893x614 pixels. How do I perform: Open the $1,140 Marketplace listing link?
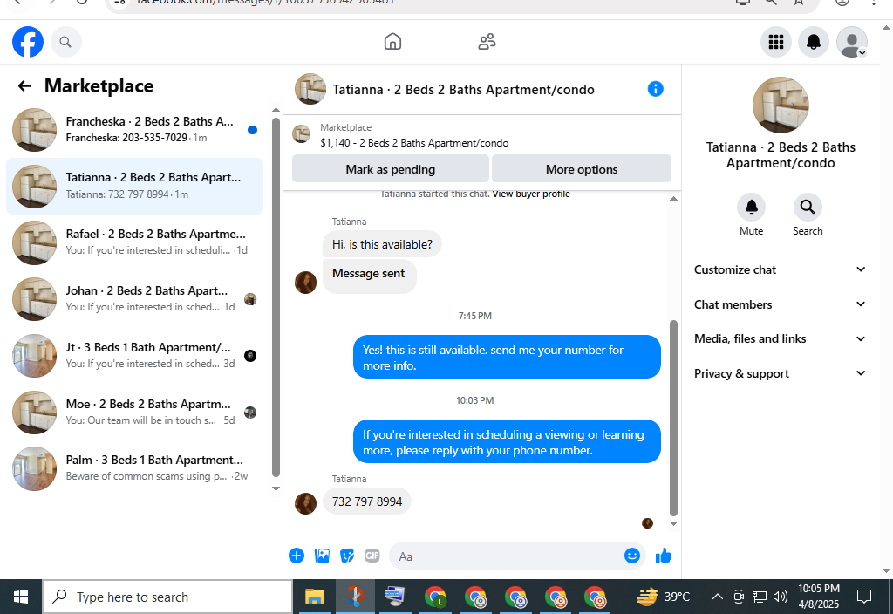point(414,143)
